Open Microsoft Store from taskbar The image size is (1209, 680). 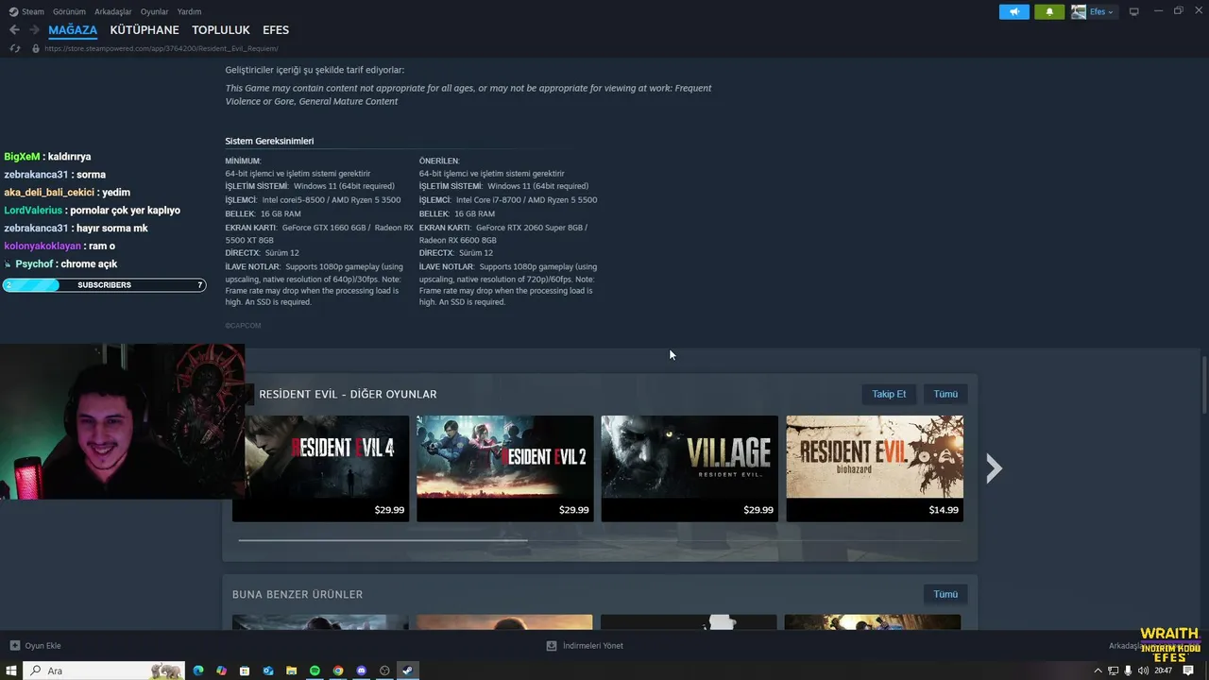tap(245, 671)
